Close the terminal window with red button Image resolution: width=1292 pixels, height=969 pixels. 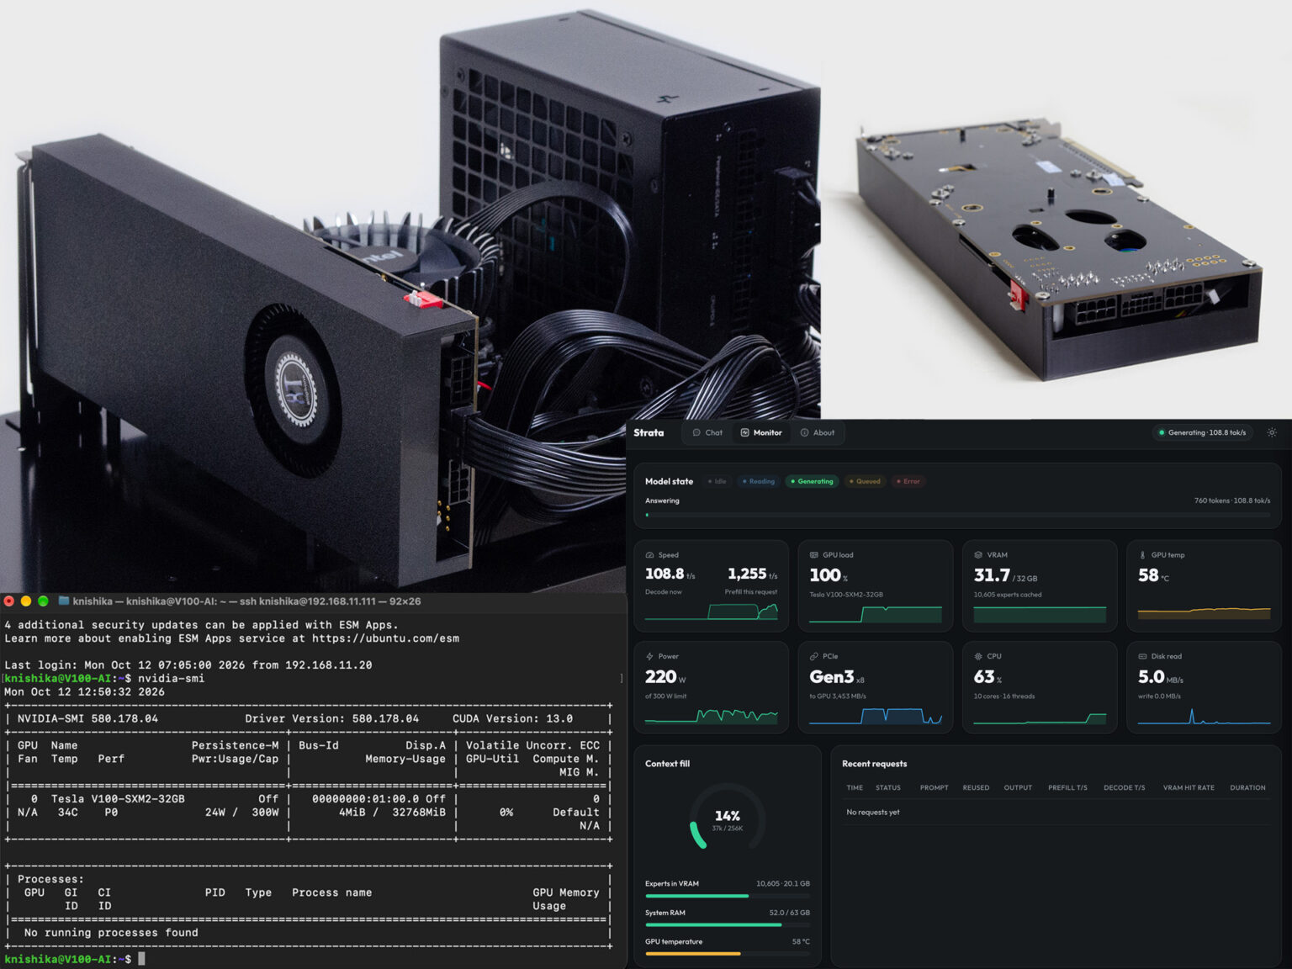(9, 601)
